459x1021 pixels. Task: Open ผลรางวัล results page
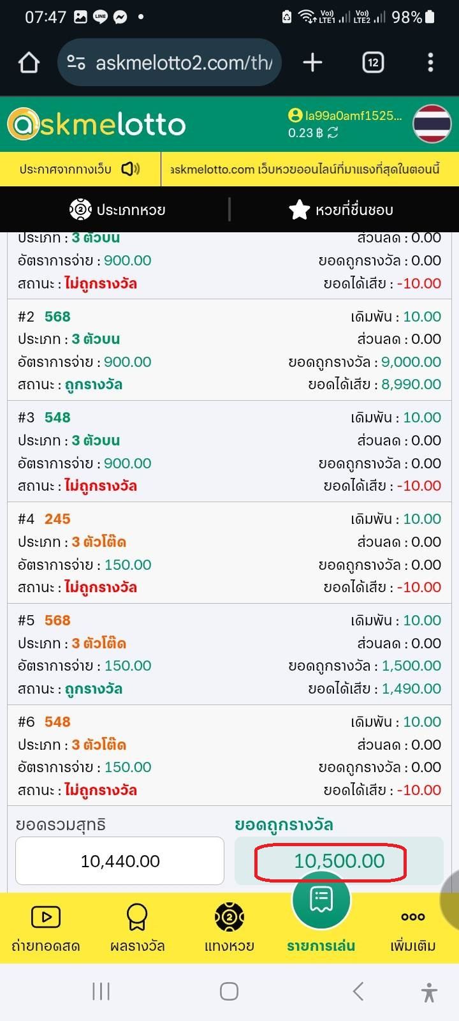(x=137, y=928)
